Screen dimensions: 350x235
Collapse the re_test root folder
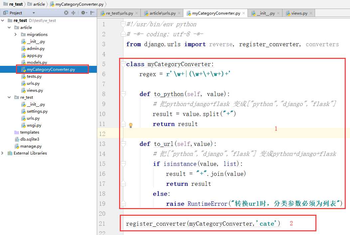click(x=3, y=21)
